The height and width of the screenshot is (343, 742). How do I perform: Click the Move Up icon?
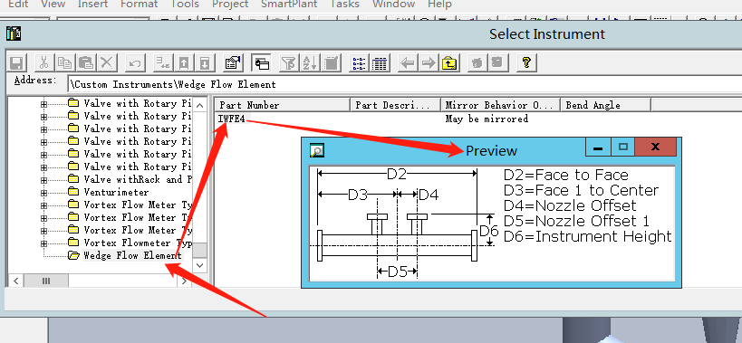pyautogui.click(x=184, y=62)
